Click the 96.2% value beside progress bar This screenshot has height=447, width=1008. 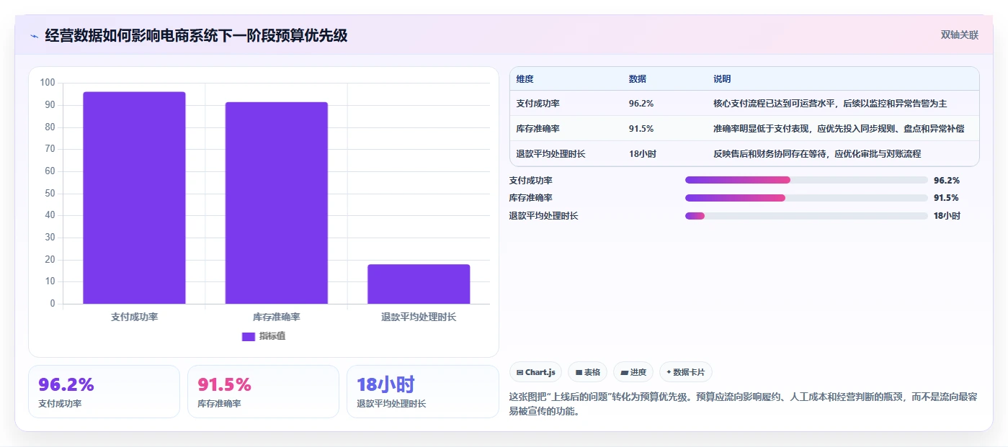[x=947, y=180]
